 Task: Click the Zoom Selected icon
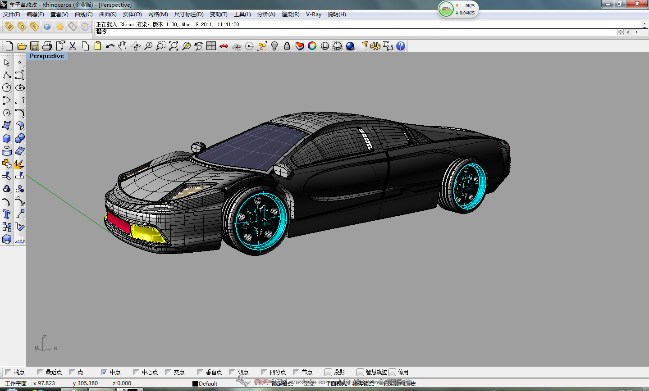[x=186, y=46]
